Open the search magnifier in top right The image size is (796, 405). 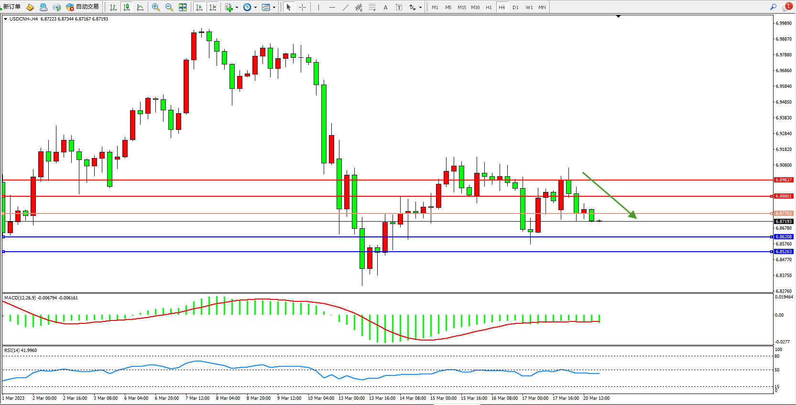773,7
